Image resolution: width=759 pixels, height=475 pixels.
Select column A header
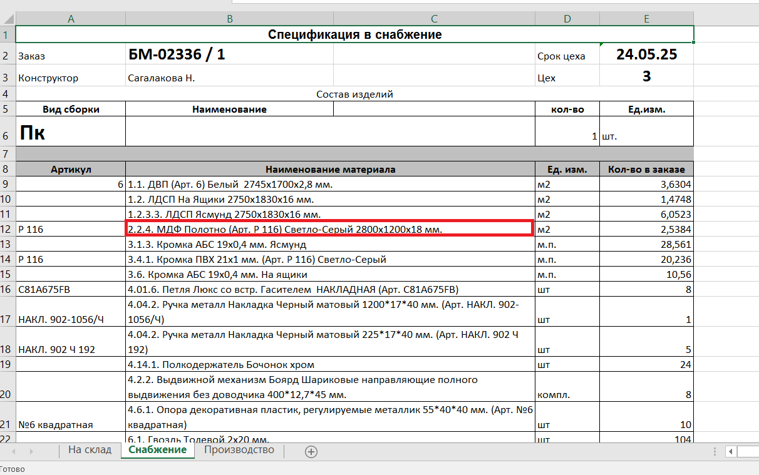pos(71,19)
